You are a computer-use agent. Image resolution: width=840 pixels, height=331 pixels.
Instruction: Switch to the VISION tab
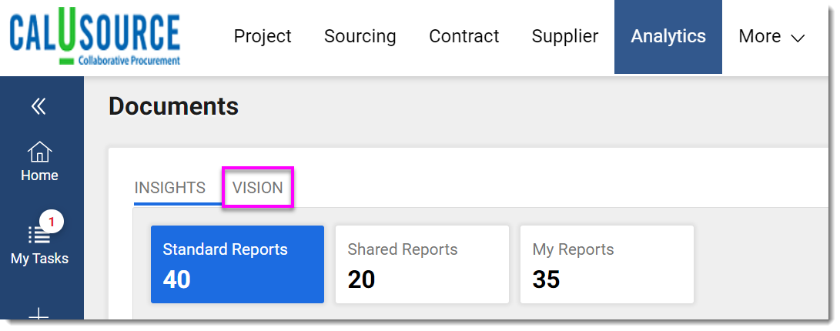258,188
